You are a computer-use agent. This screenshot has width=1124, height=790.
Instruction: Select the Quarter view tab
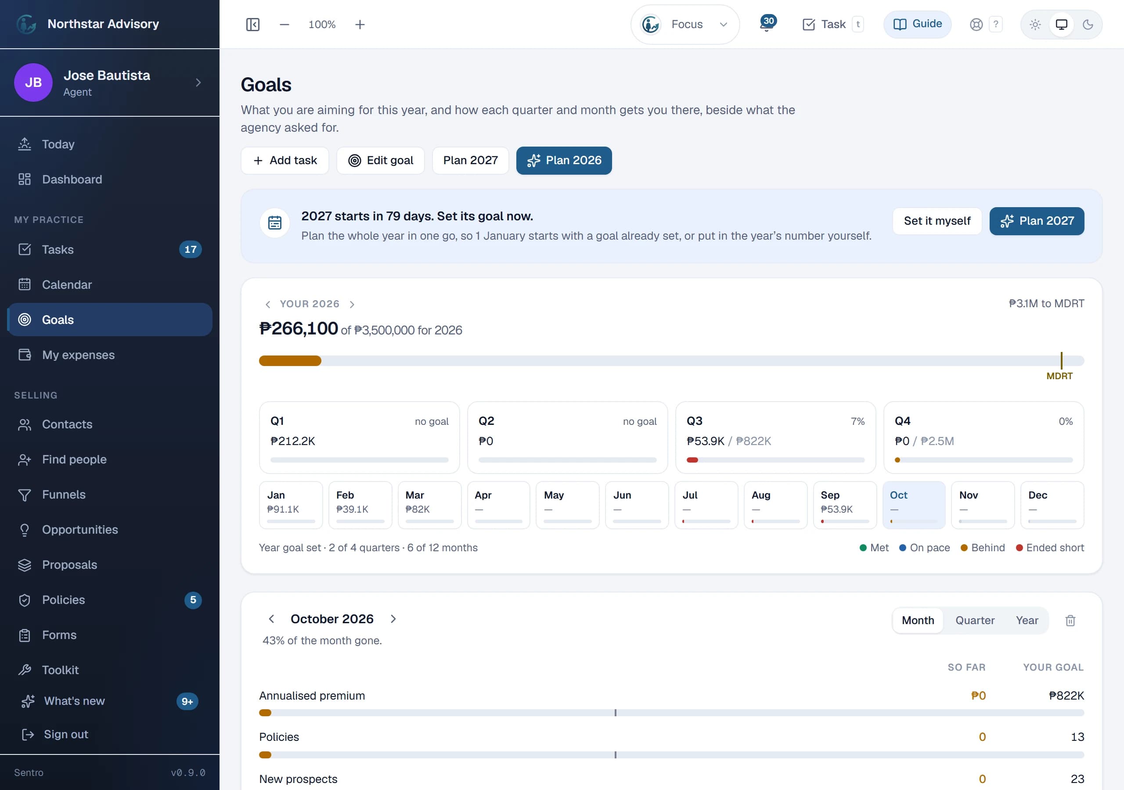pos(975,621)
